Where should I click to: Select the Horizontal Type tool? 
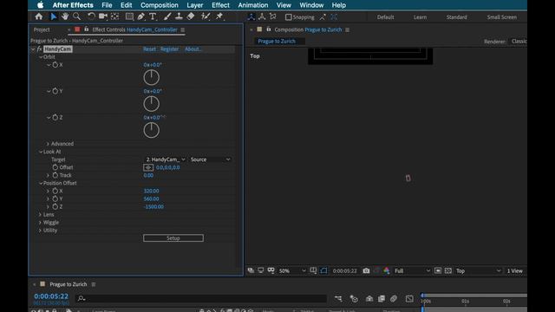click(x=153, y=16)
